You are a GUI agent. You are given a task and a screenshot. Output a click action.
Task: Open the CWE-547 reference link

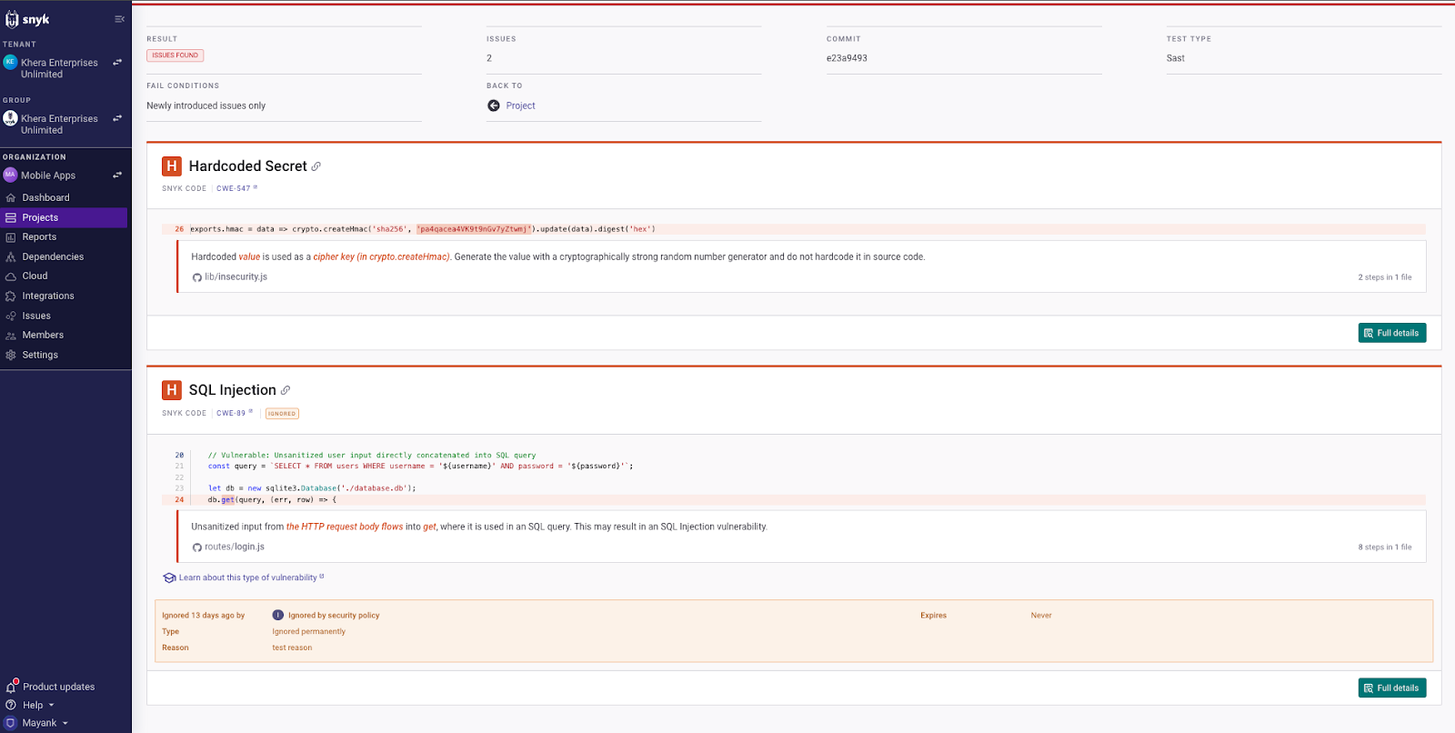(235, 188)
